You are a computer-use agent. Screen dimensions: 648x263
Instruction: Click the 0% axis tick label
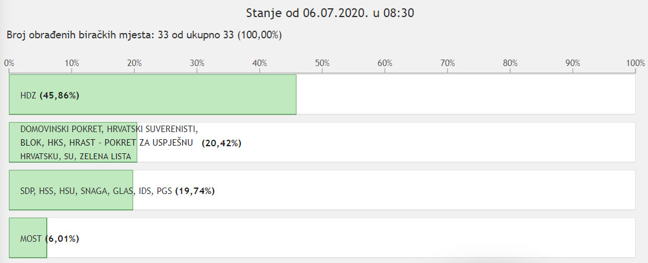click(x=9, y=63)
